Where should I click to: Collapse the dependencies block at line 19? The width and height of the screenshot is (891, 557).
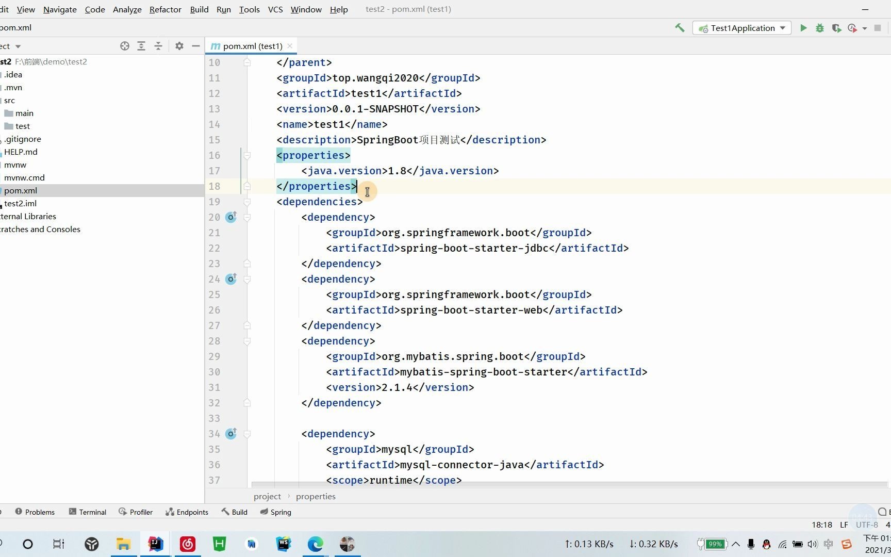coord(247,202)
